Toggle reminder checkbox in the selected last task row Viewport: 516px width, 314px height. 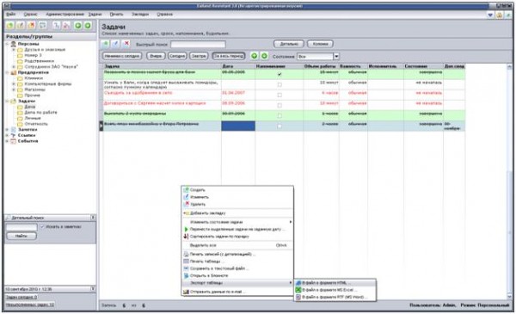tap(279, 126)
